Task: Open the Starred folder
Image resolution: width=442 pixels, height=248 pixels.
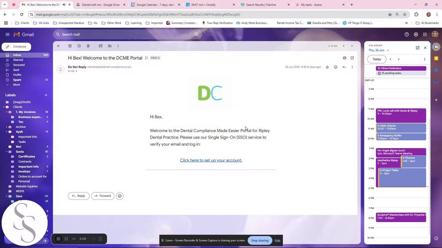Action: pyautogui.click(x=18, y=60)
